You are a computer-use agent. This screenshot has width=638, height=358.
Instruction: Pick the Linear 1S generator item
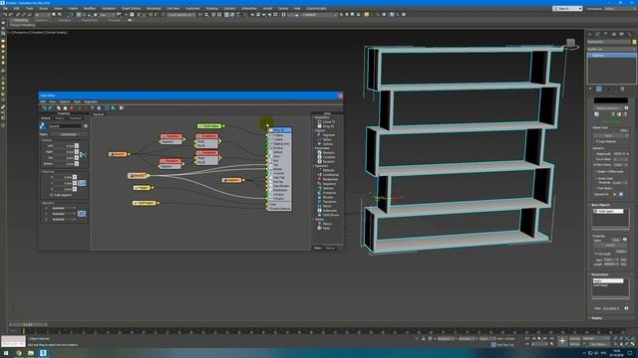[326, 121]
